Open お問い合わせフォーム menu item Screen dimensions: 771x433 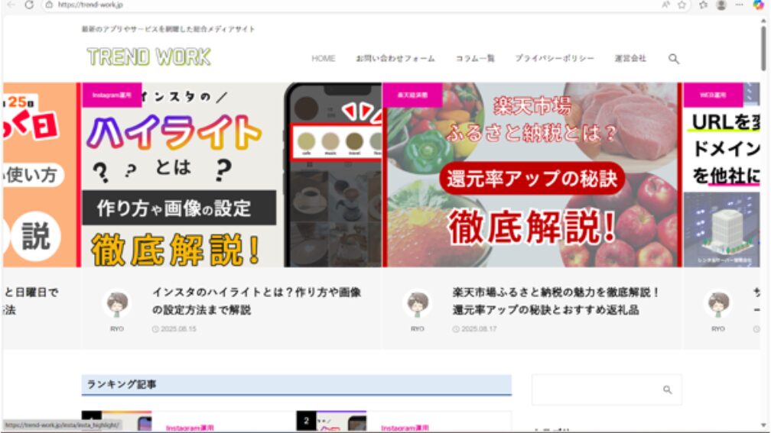coord(395,59)
